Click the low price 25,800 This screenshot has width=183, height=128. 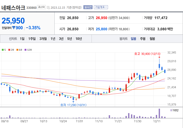(101, 29)
